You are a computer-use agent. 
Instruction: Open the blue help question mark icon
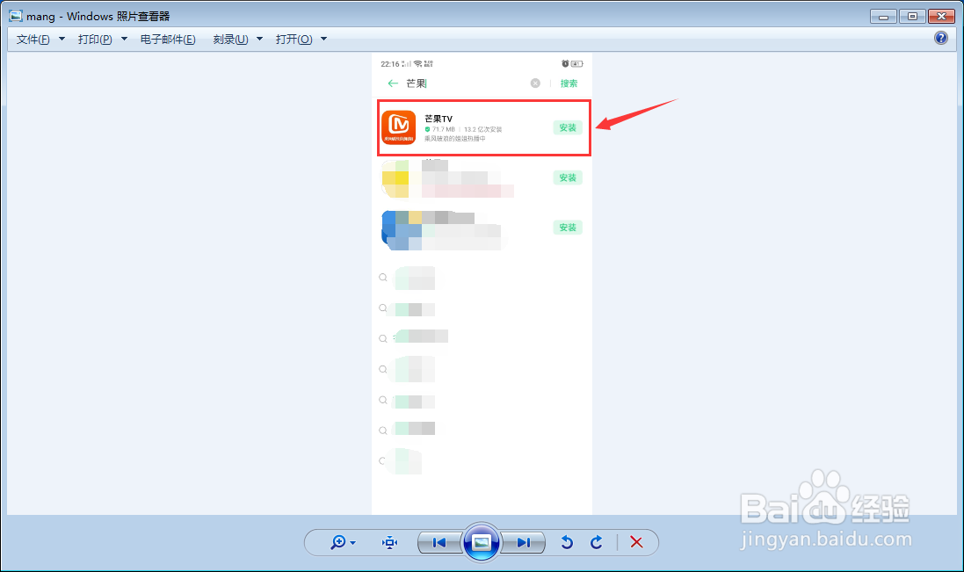pyautogui.click(x=940, y=38)
